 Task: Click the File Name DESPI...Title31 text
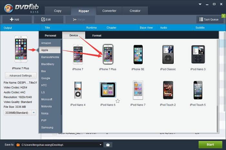tap(20, 83)
